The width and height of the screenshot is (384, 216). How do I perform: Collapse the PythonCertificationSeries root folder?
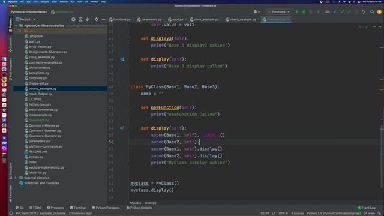point(16,26)
